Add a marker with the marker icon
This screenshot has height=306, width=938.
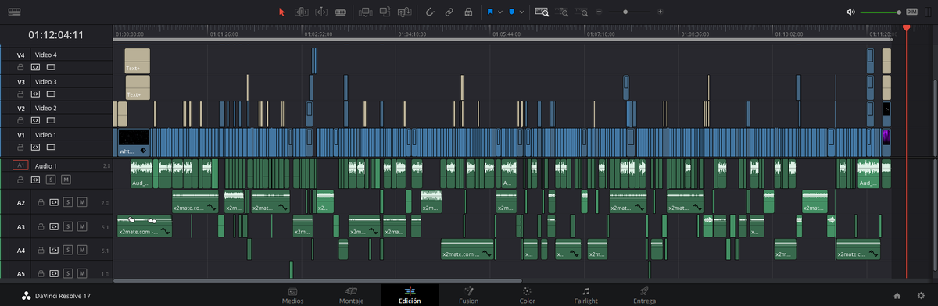[x=512, y=12]
